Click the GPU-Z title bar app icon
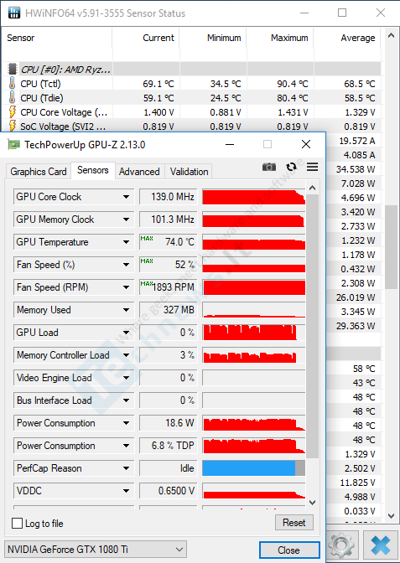The image size is (400, 563). point(13,145)
